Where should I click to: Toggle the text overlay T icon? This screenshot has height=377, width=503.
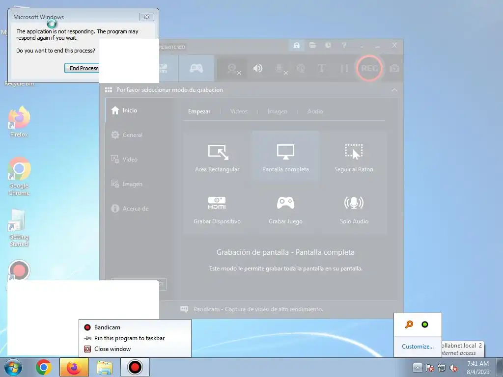tap(321, 68)
